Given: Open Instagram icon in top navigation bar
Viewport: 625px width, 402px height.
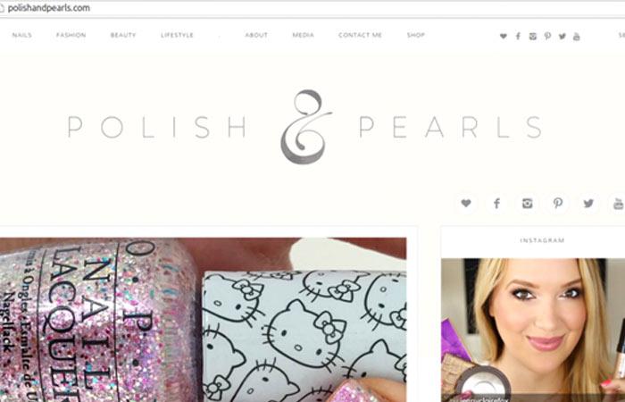Looking at the screenshot, I should tap(533, 37).
